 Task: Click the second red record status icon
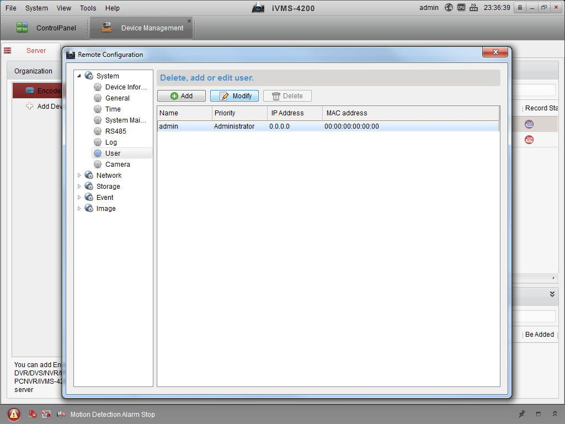point(529,140)
